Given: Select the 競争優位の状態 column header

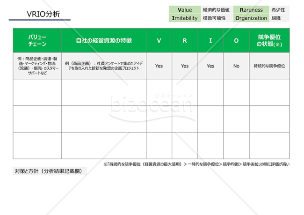Looking at the screenshot, I should (x=269, y=40).
